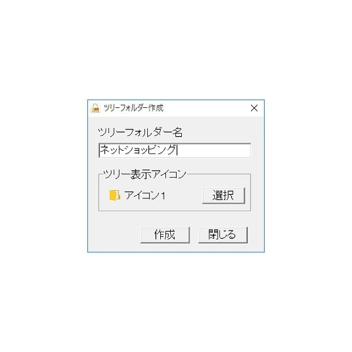This screenshot has height=352, width=352.
Task: Click the ツリー表示アイコン group caption
Action: pyautogui.click(x=145, y=174)
